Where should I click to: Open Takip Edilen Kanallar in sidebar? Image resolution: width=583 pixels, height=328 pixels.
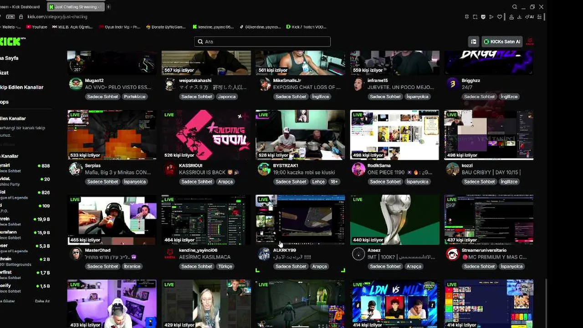(21, 87)
